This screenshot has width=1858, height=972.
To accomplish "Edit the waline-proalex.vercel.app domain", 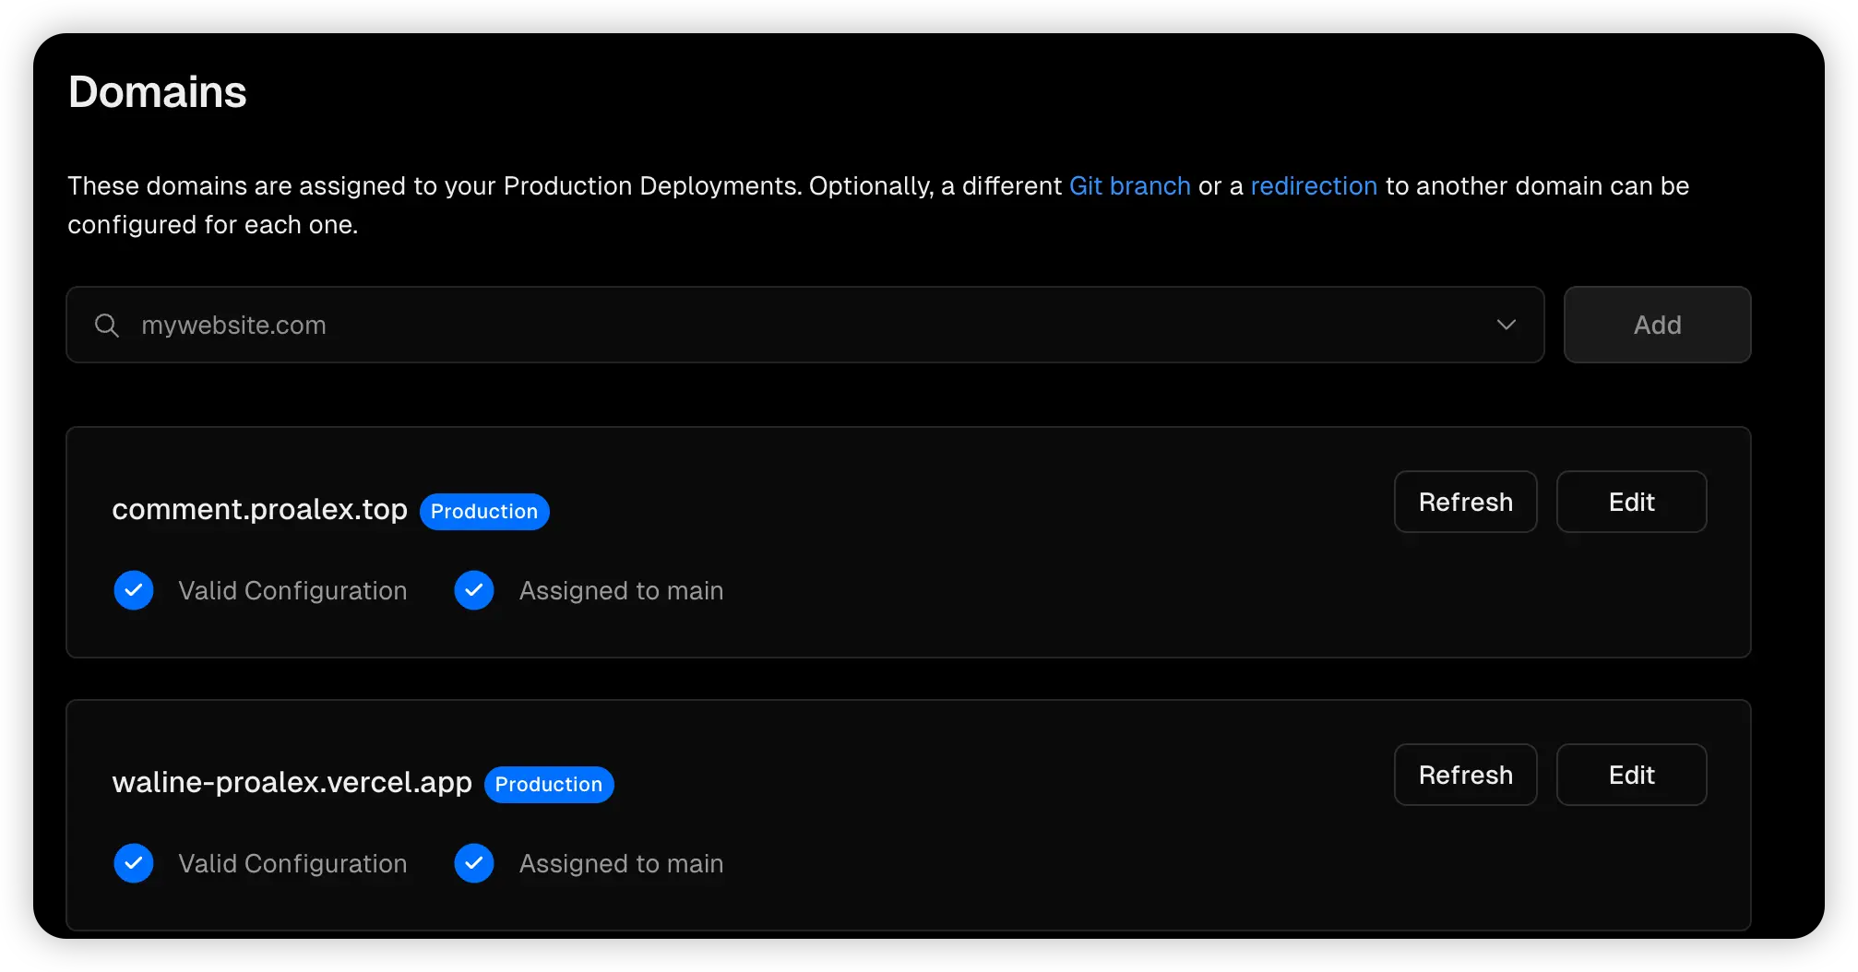I will click(x=1631, y=775).
